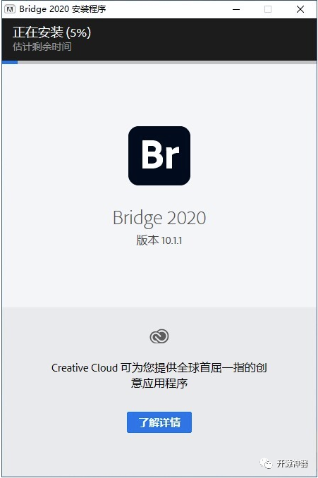Open the 了解详情 learn more button
Image resolution: width=318 pixels, height=478 pixels.
tap(159, 422)
